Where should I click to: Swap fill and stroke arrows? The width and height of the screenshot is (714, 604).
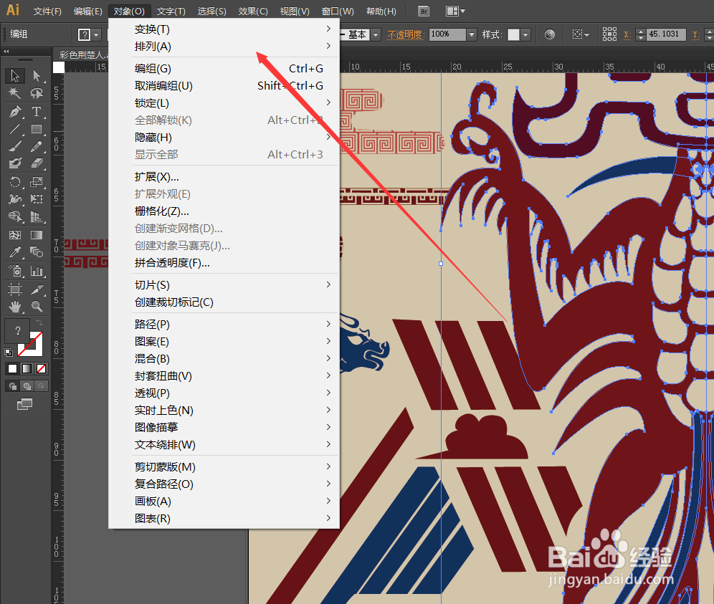tap(39, 322)
